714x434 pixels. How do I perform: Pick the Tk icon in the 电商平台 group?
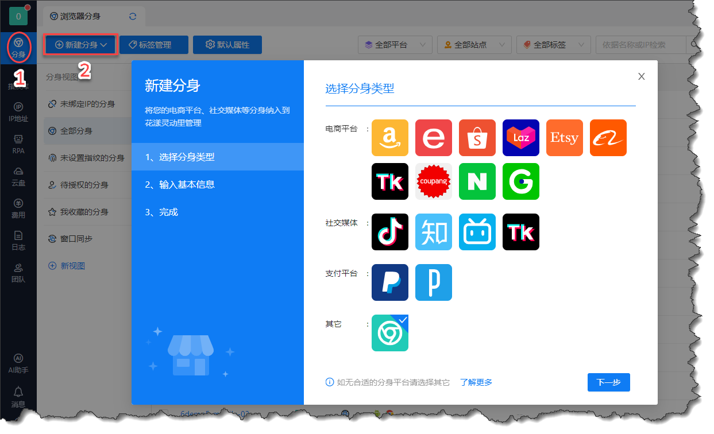pyautogui.click(x=390, y=181)
